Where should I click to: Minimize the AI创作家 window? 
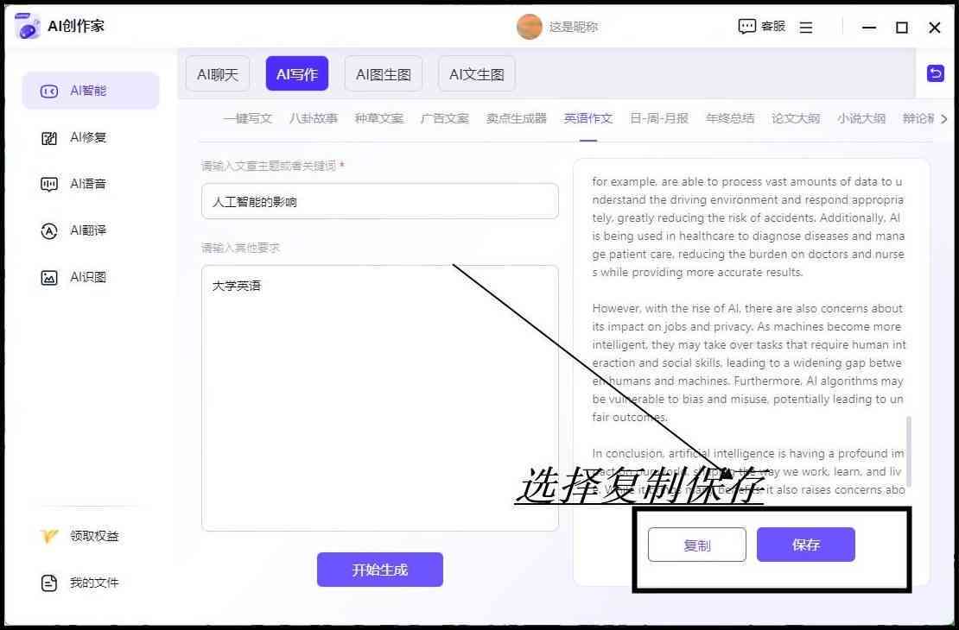(868, 28)
